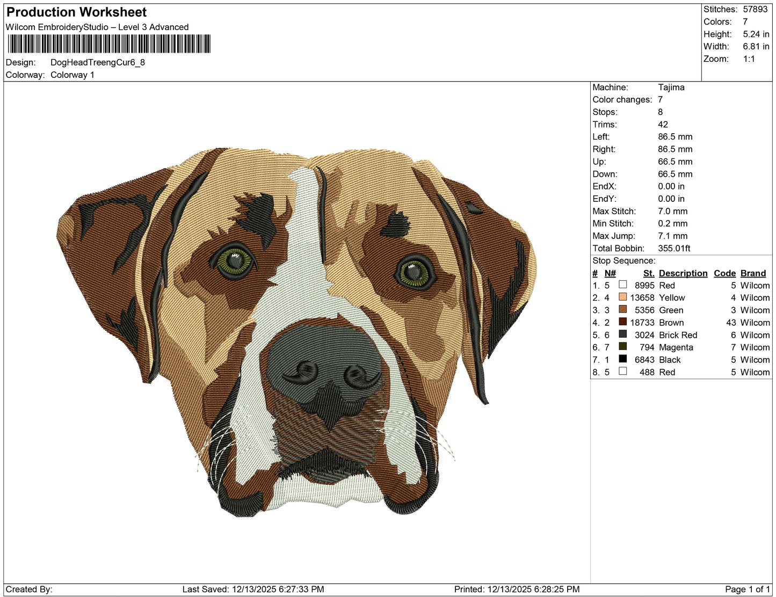Select the Black thread swatch for stop 7
Screen dimensions: 776x597
point(623,360)
